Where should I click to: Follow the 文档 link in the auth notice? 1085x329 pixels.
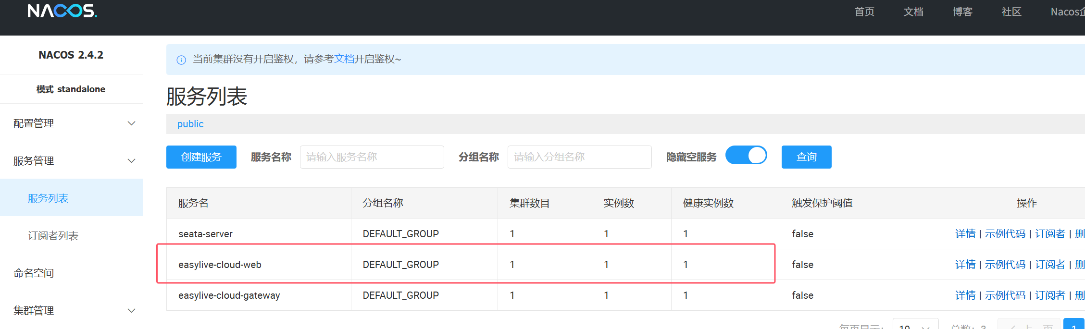click(344, 59)
